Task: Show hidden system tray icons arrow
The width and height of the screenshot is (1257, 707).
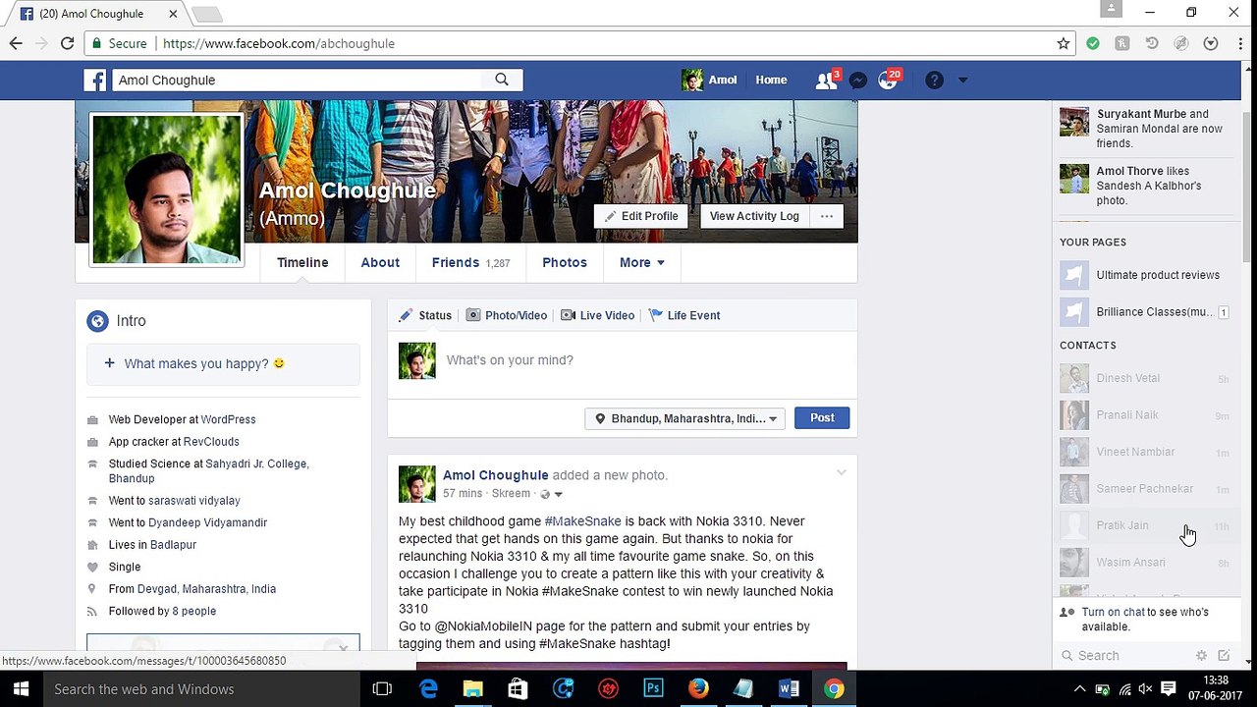Action: tap(1079, 689)
